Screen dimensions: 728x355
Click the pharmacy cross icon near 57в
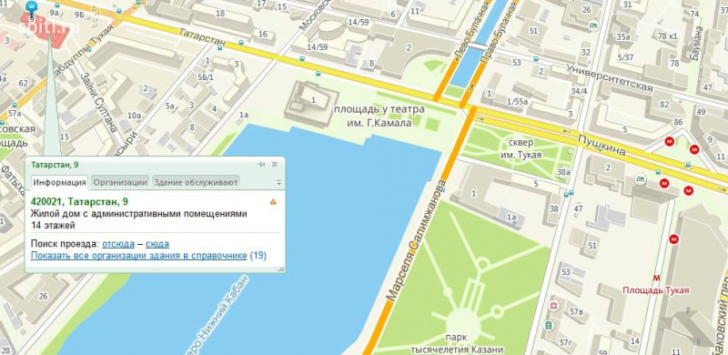tap(553, 306)
